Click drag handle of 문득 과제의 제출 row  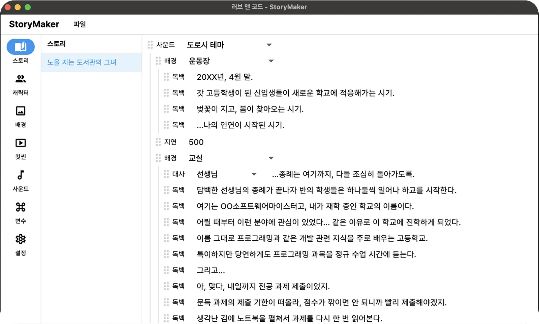point(166,302)
